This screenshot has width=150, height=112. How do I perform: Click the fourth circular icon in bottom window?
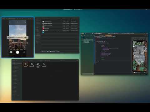[44, 64]
